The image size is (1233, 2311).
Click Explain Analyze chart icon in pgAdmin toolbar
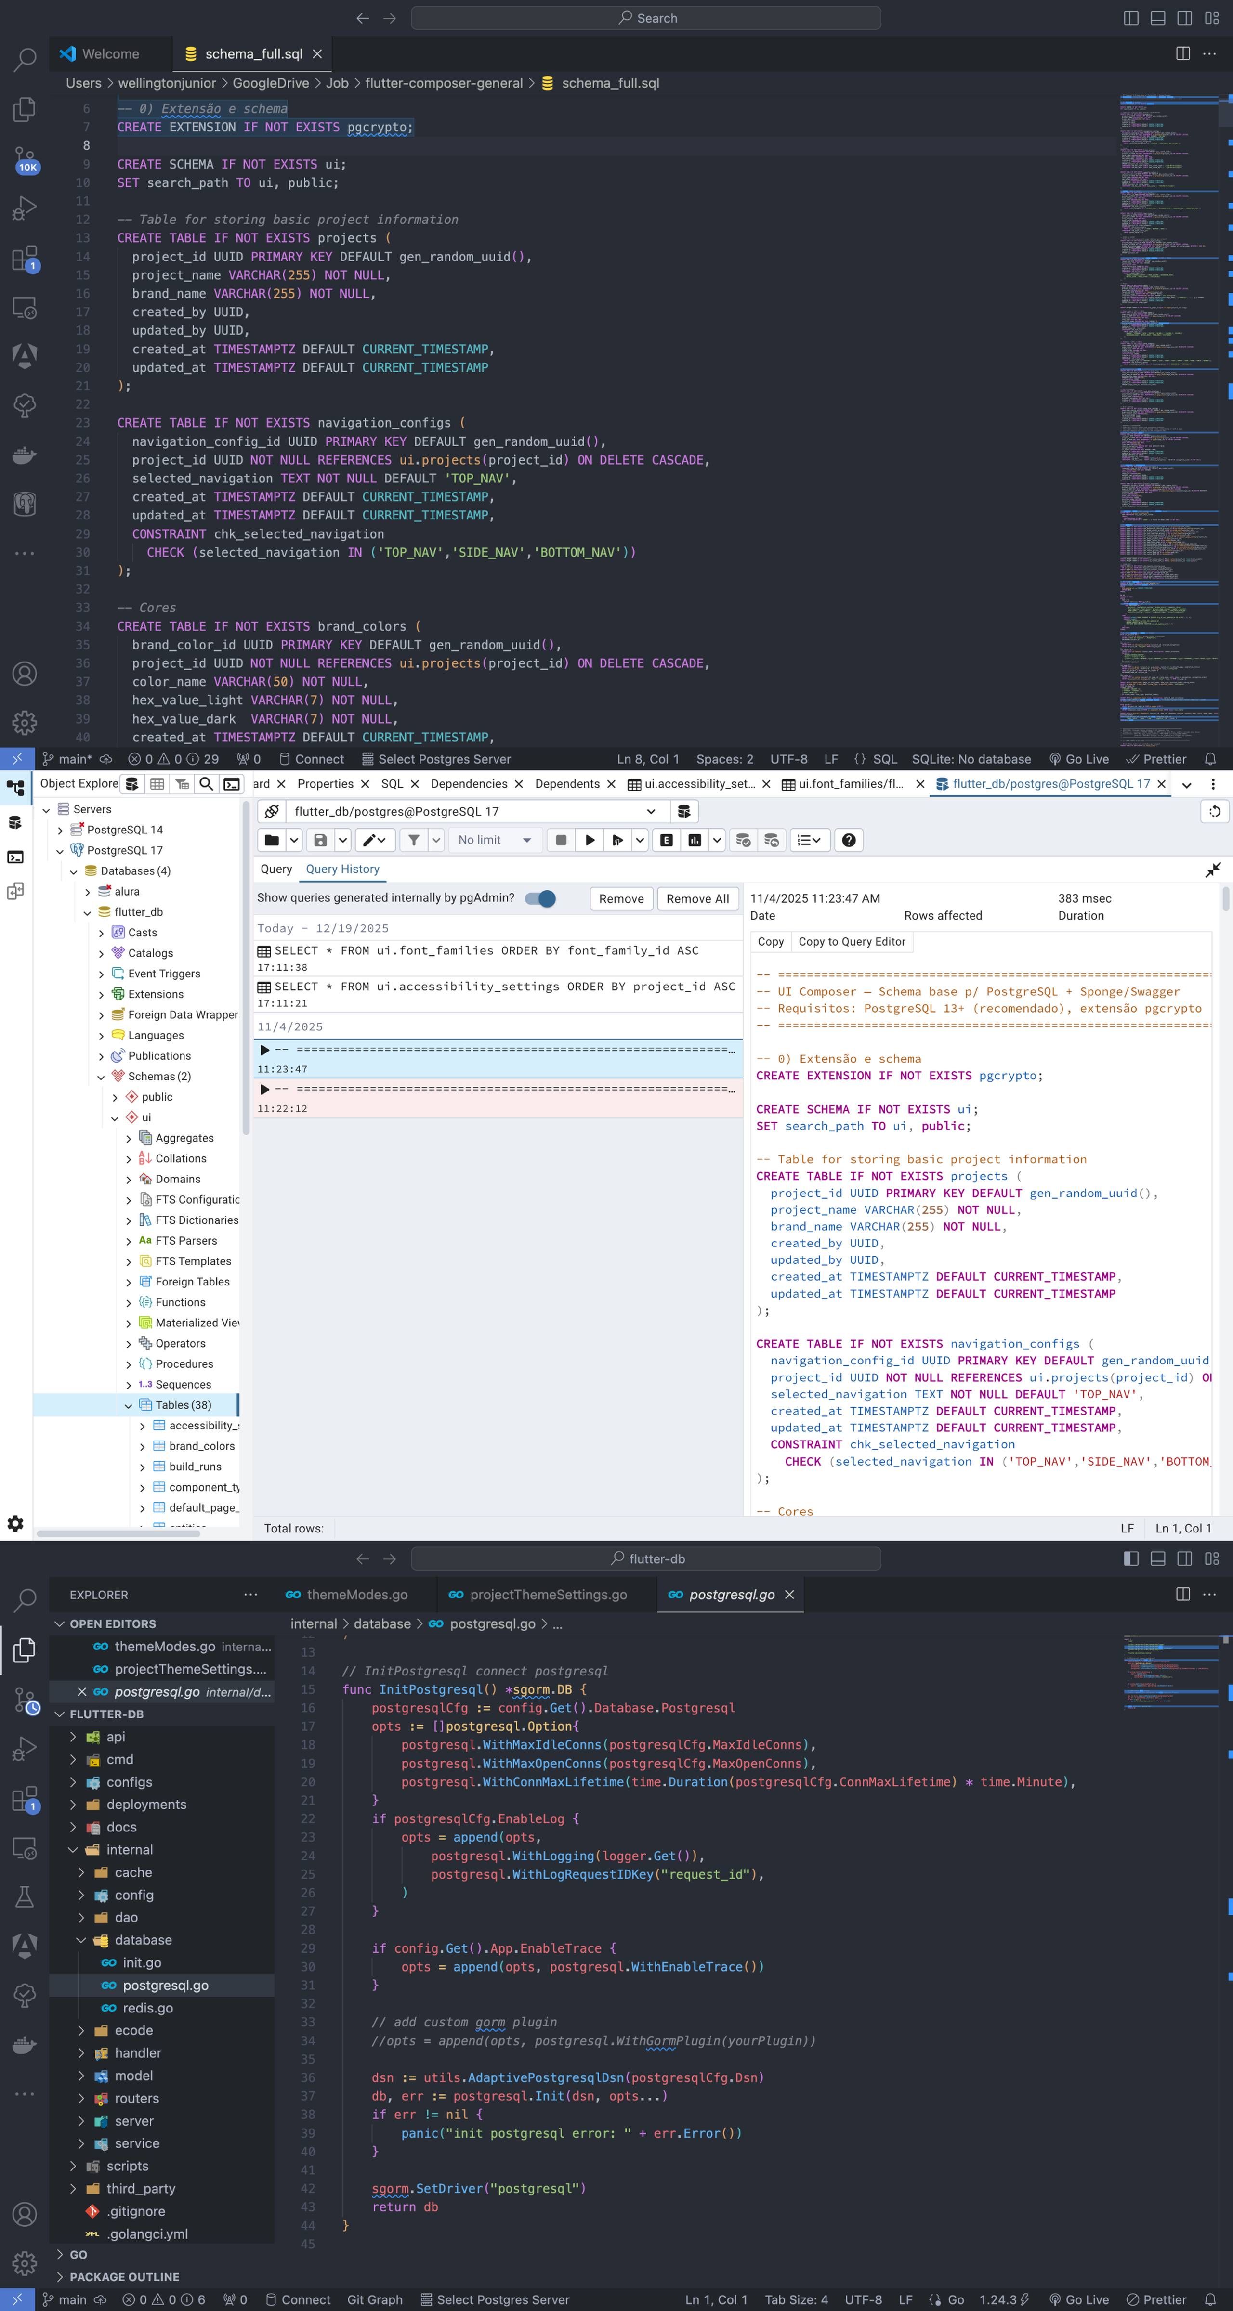(x=695, y=840)
